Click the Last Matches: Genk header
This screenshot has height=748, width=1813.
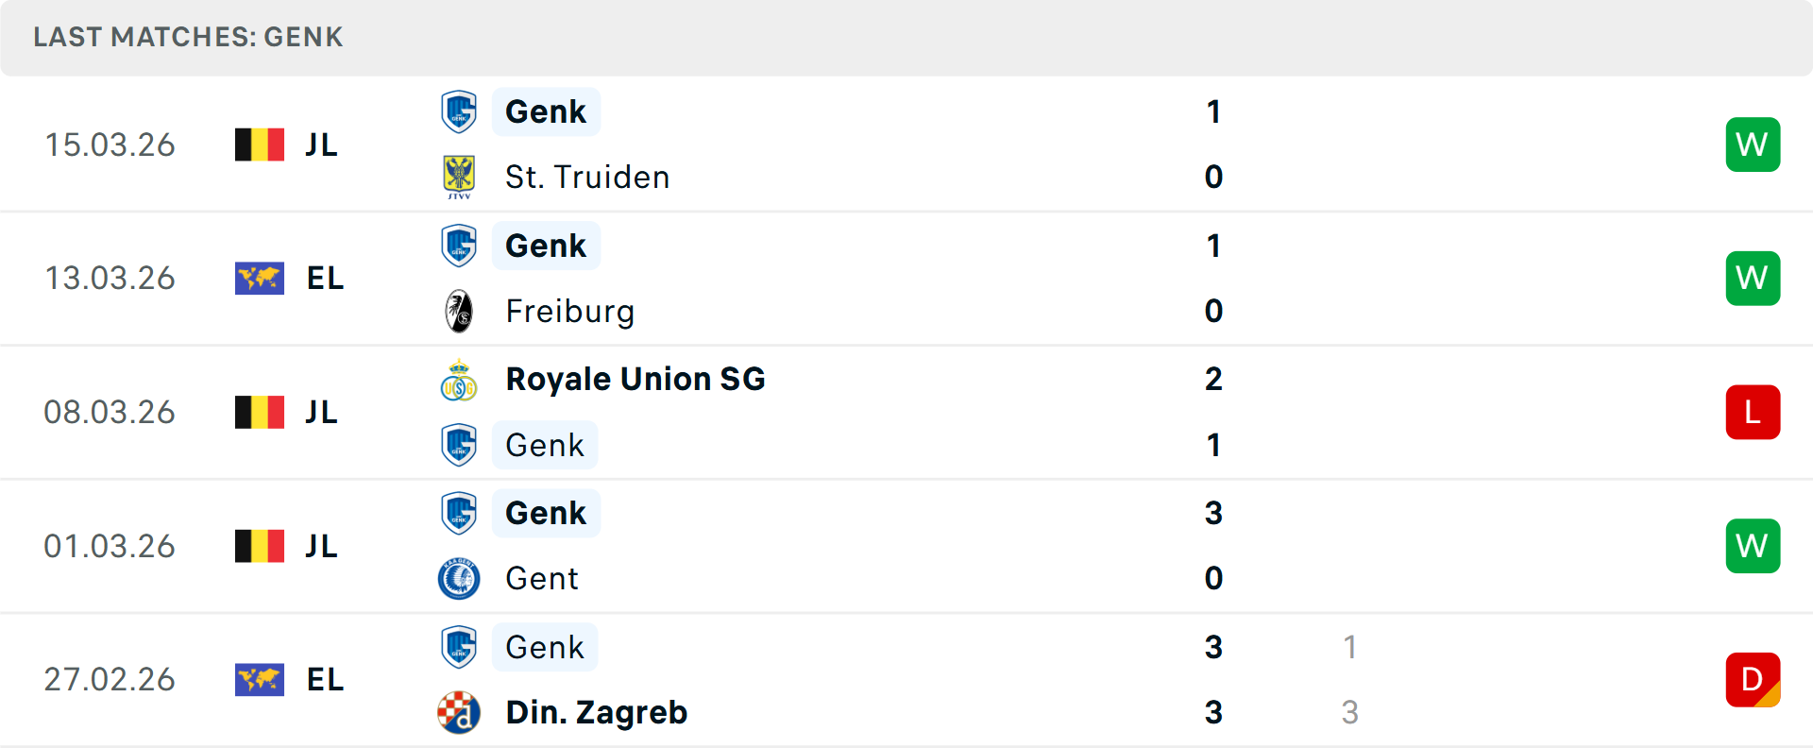point(189,37)
